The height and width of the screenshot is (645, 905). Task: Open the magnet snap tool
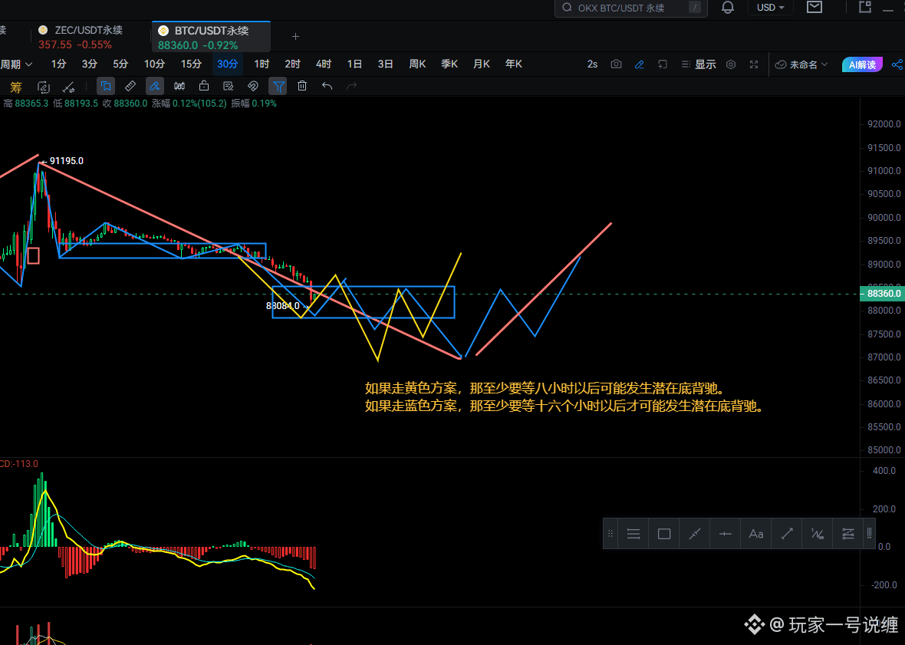click(x=252, y=86)
